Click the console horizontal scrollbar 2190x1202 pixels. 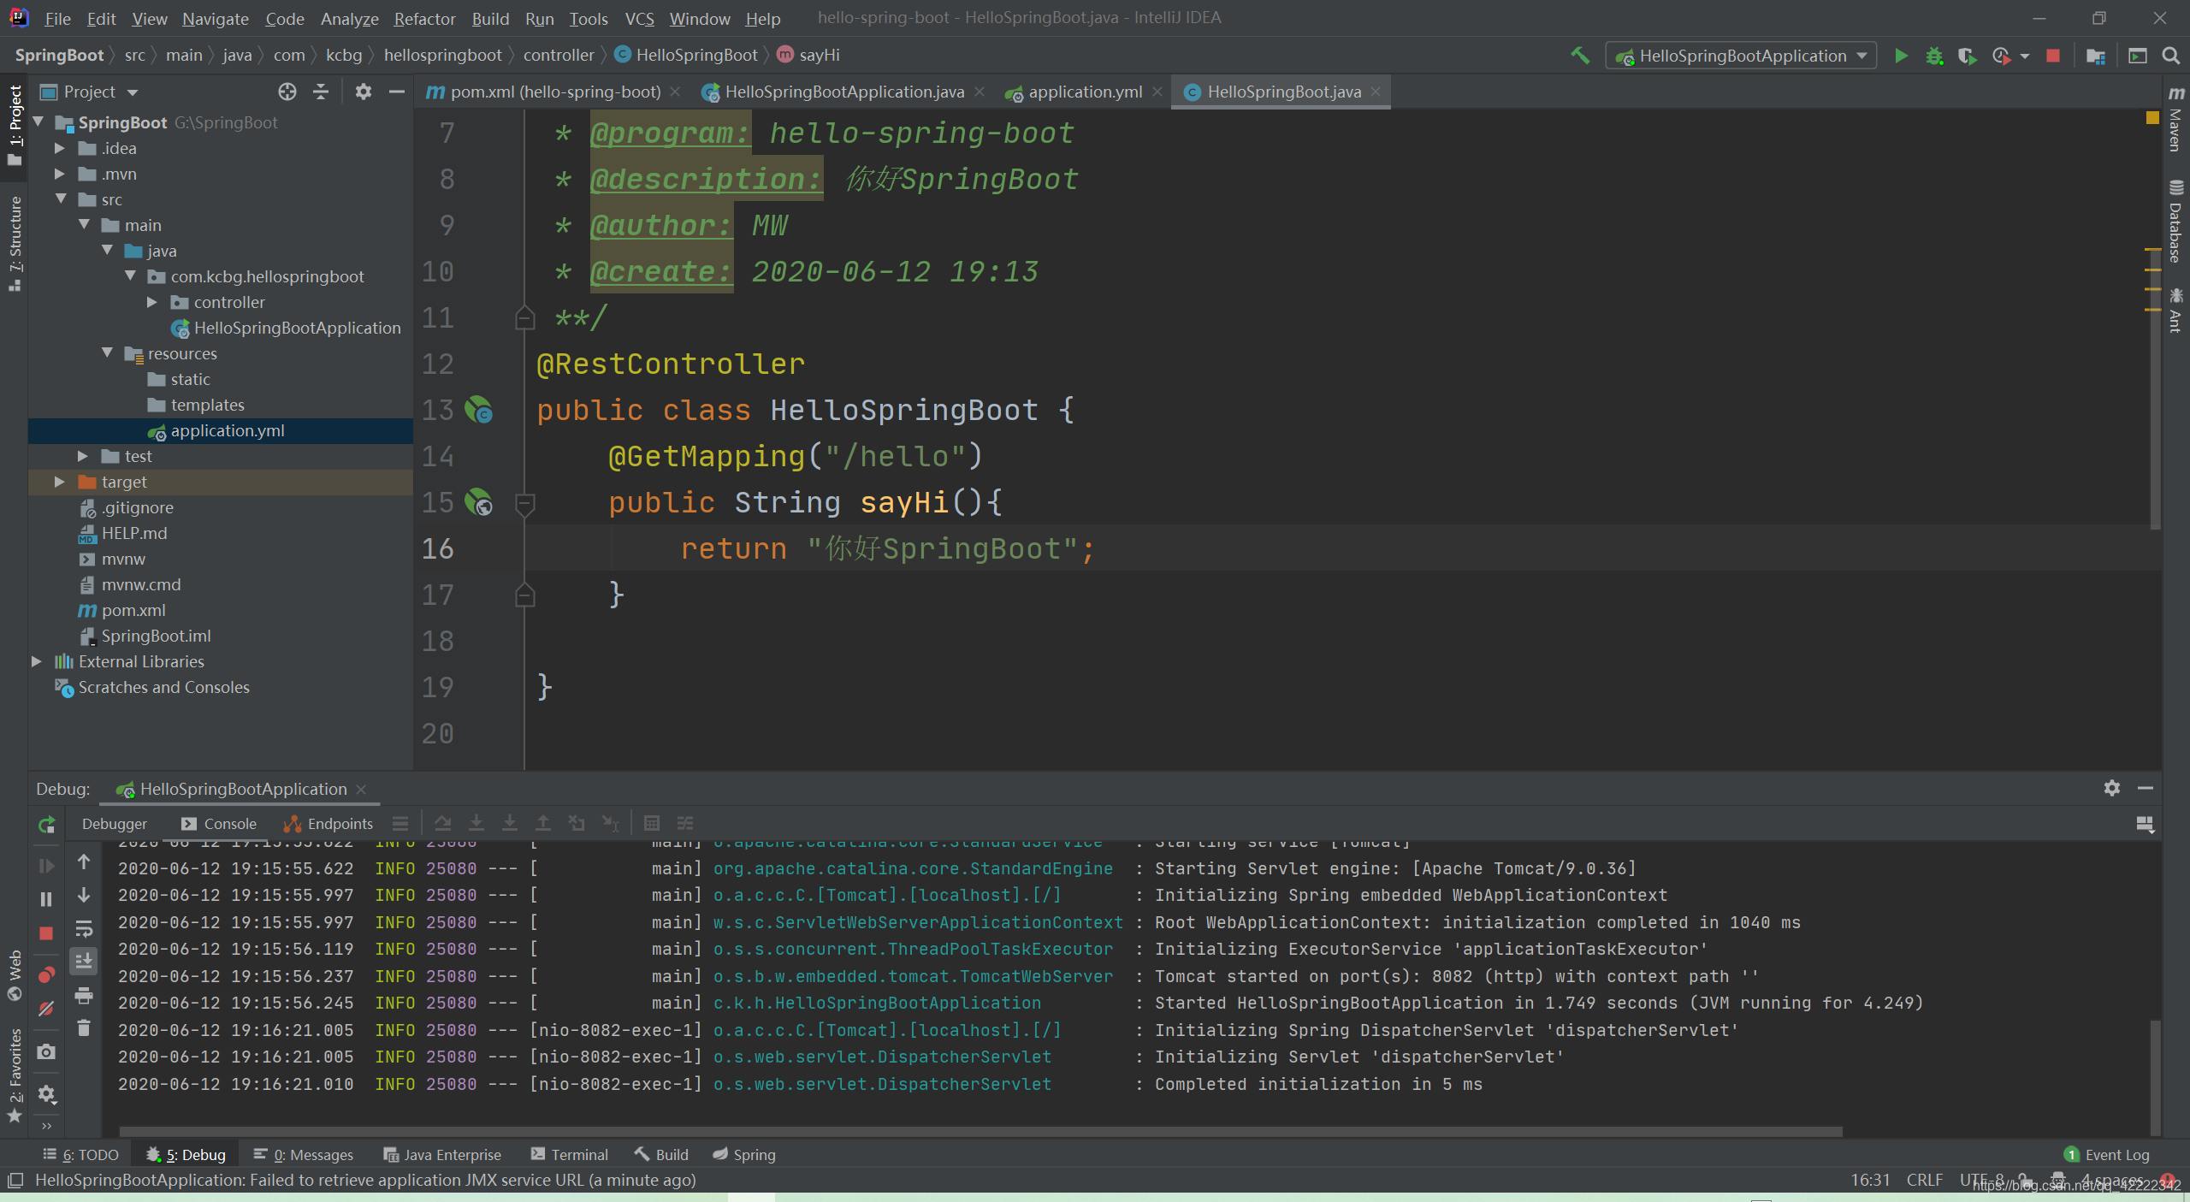[x=980, y=1130]
